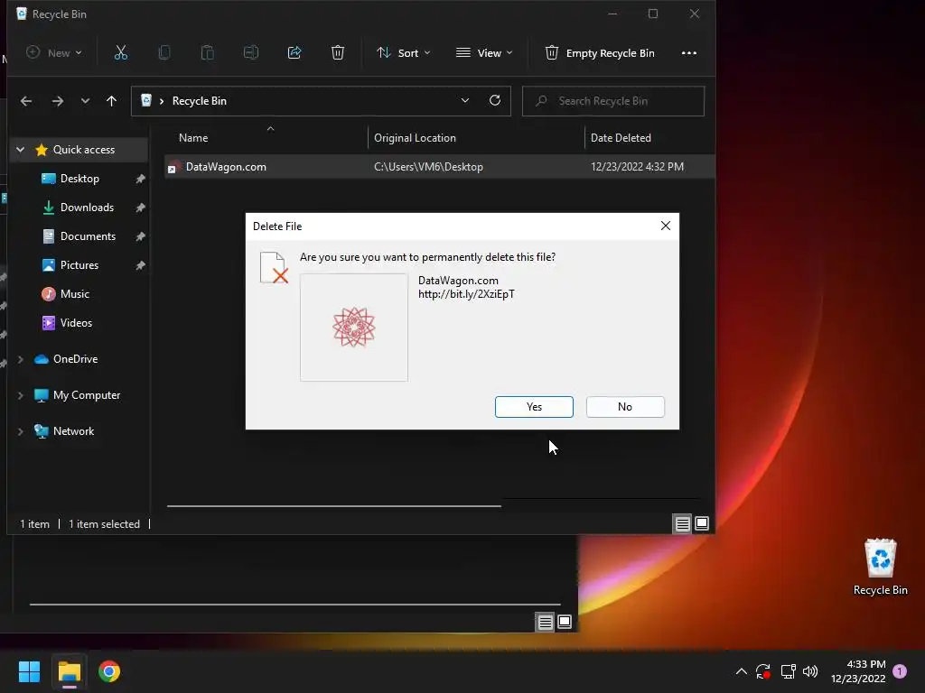
Task: Click the DataWagon.com thumbnail in dialog
Action: tap(354, 327)
